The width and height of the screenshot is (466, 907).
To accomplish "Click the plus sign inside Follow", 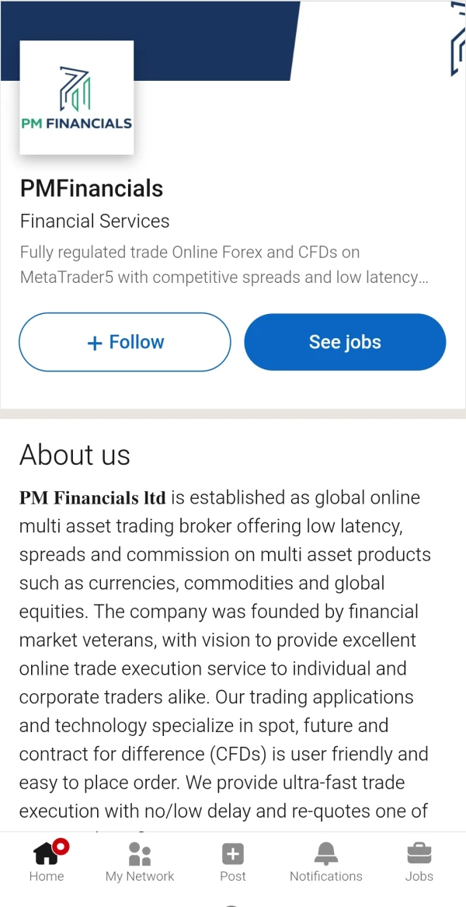I will [x=95, y=343].
